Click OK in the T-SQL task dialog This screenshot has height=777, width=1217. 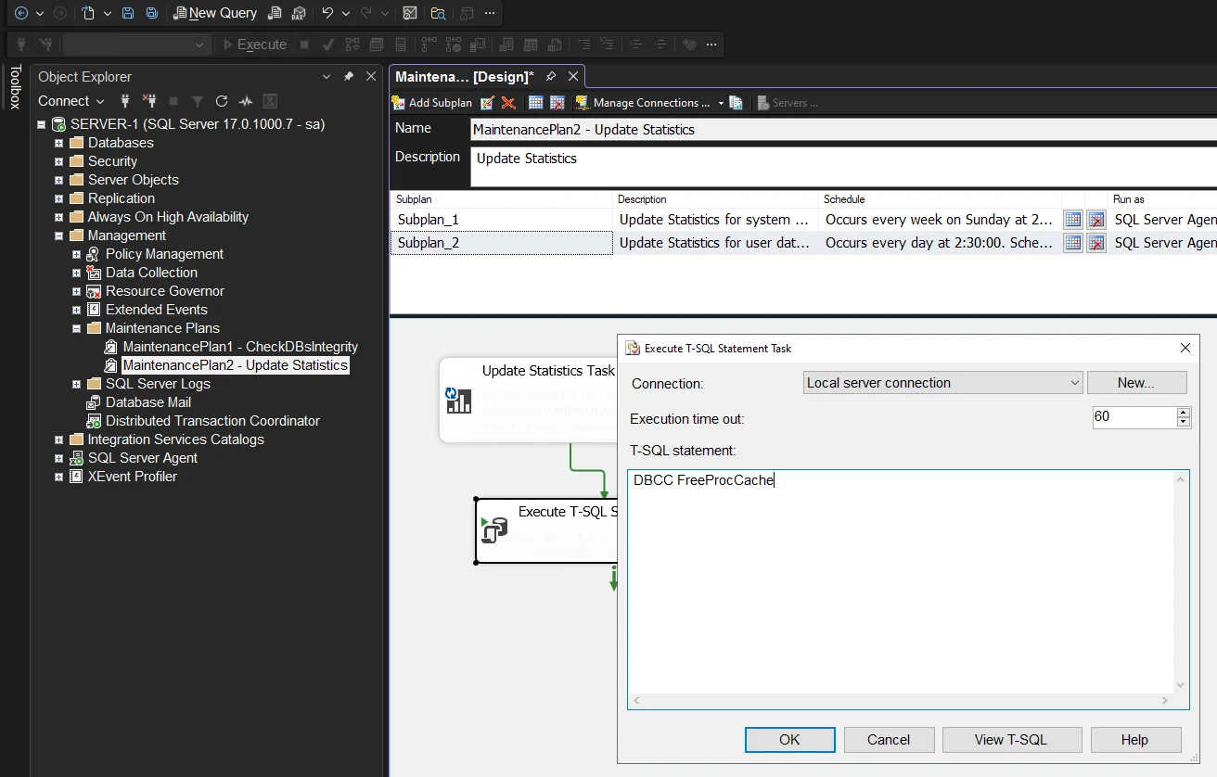789,739
